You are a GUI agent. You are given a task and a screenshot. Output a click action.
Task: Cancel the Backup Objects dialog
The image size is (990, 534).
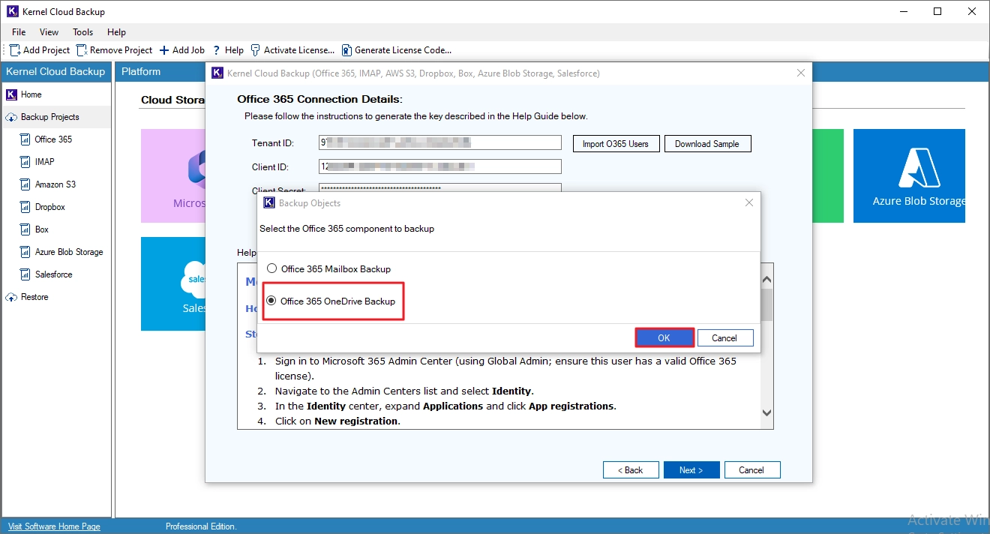(x=724, y=337)
